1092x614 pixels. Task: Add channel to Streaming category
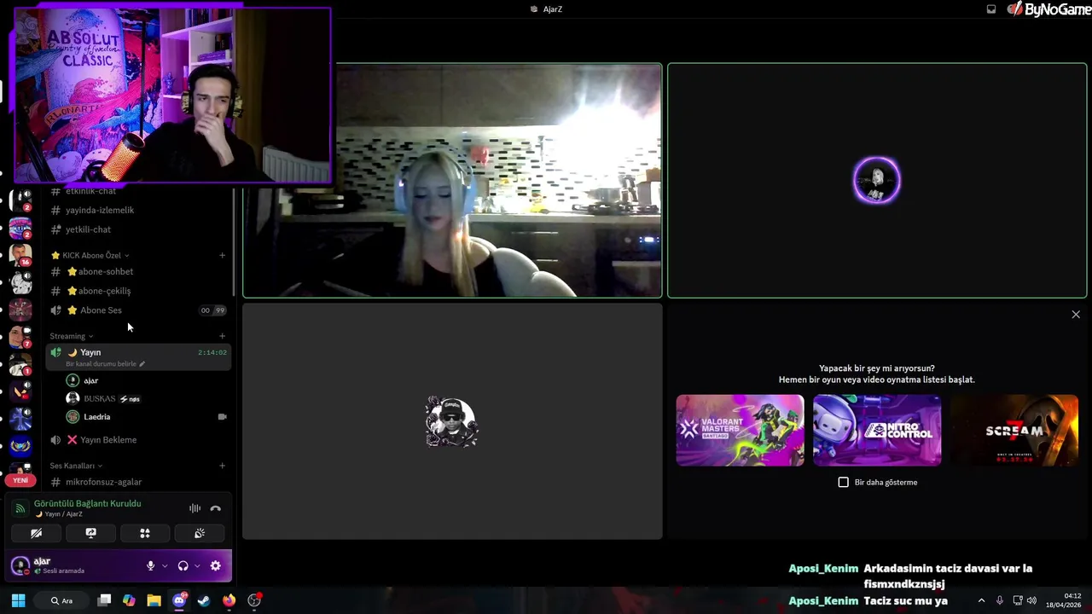[x=223, y=336]
